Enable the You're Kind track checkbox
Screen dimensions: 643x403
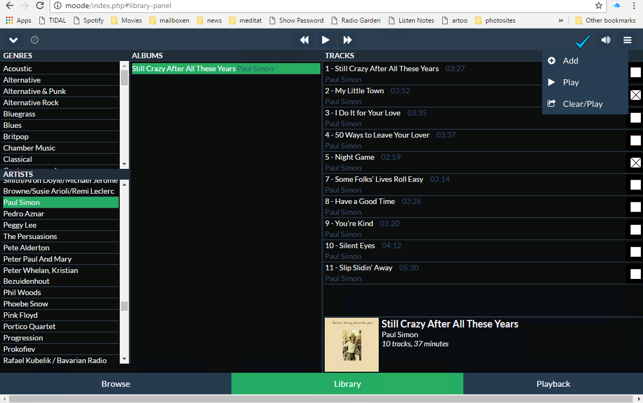point(635,230)
